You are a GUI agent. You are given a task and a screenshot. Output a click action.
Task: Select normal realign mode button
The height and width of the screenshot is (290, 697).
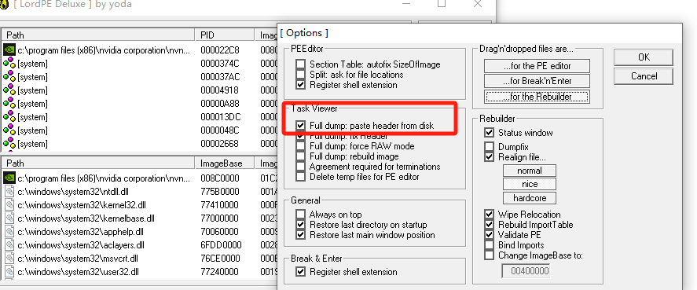pyautogui.click(x=530, y=171)
